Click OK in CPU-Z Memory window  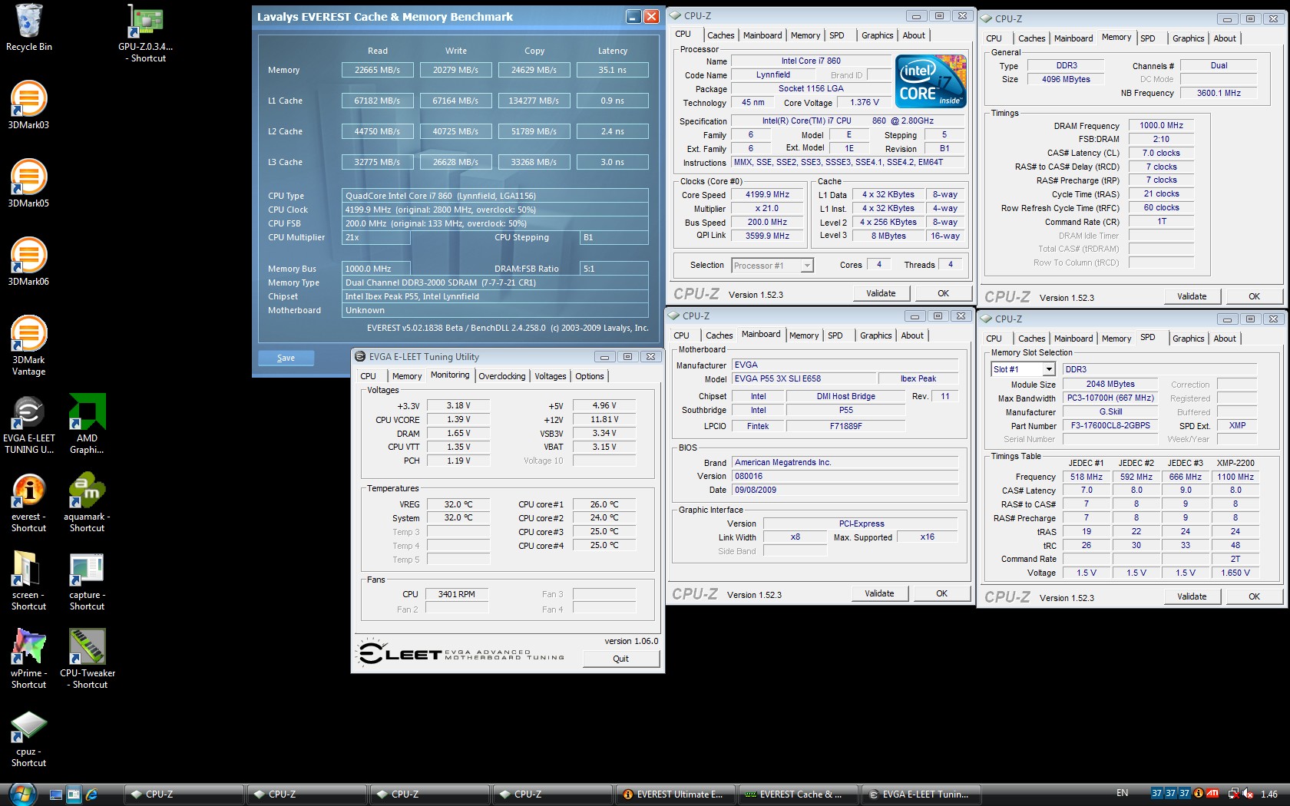point(1254,296)
